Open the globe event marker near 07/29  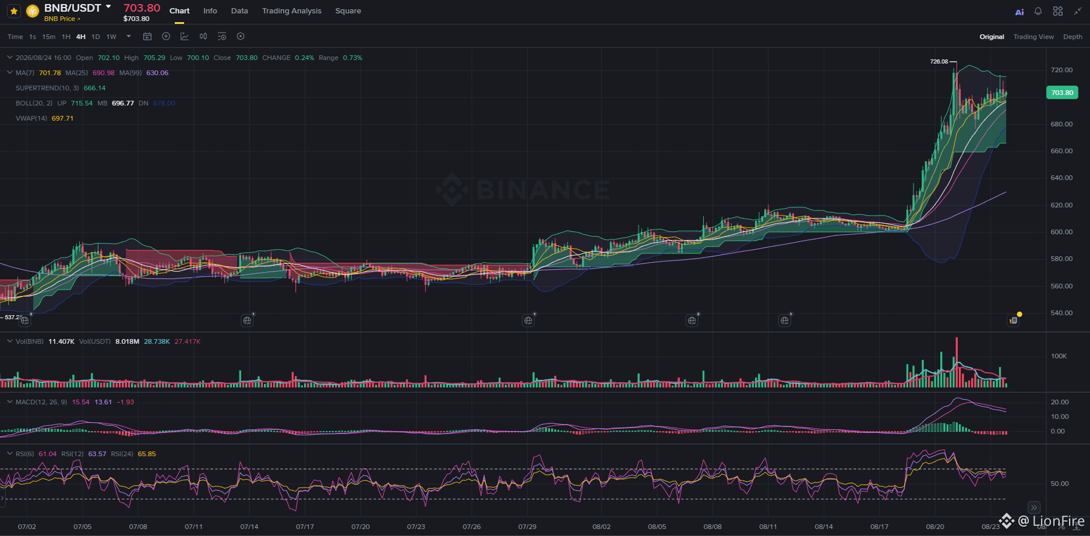point(528,320)
